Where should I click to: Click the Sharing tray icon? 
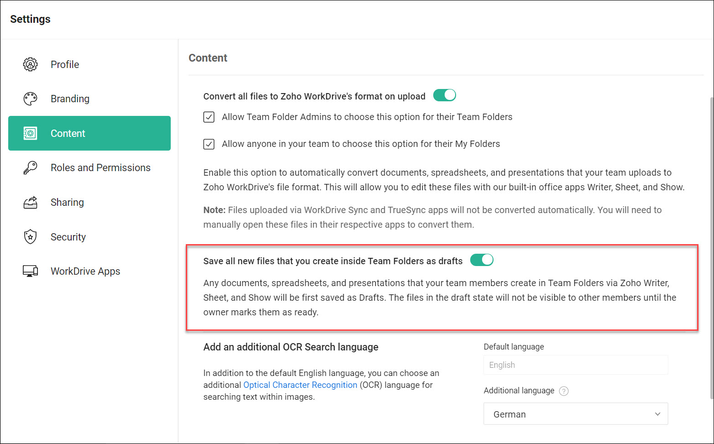30,202
